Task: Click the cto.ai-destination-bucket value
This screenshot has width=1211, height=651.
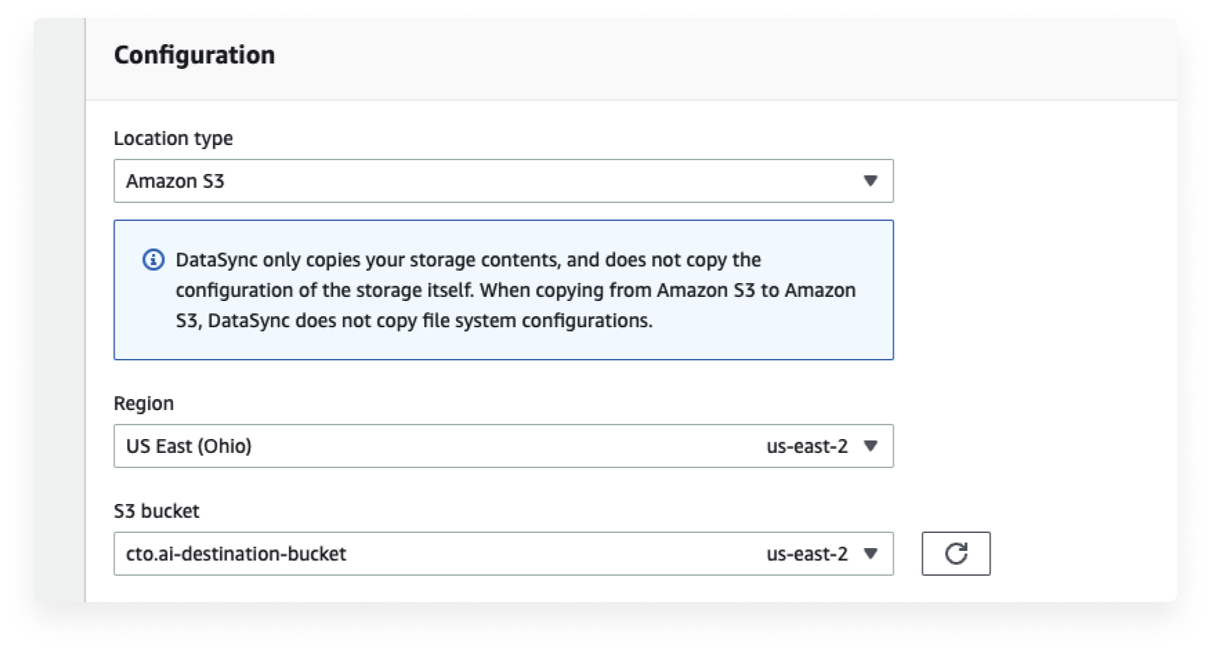Action: click(236, 554)
